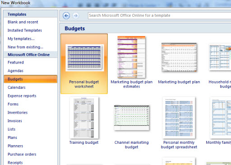Select the Invoices category
Viewport: 231px width, 165px height.
pos(15,121)
